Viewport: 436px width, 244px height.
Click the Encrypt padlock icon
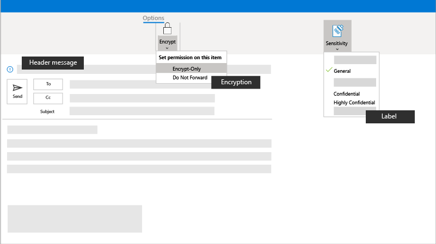(x=168, y=29)
